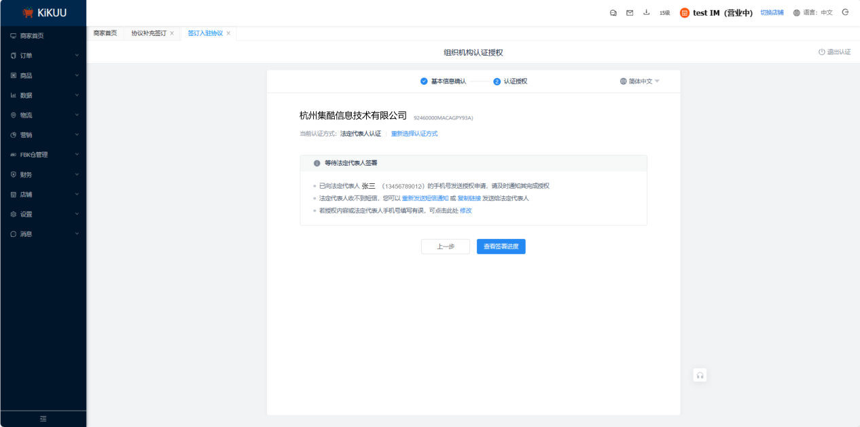Click the test IM (营业中) store name
Screen dimensions: 860x427
click(x=723, y=13)
